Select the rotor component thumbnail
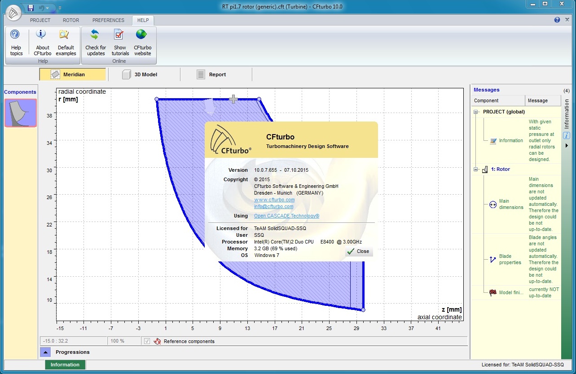 [x=21, y=113]
